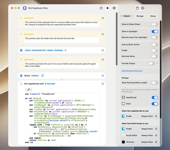Viewport: 170px width, 150px height.
Task: Click the file icon of the Select Folders action
Action: pos(21,76)
